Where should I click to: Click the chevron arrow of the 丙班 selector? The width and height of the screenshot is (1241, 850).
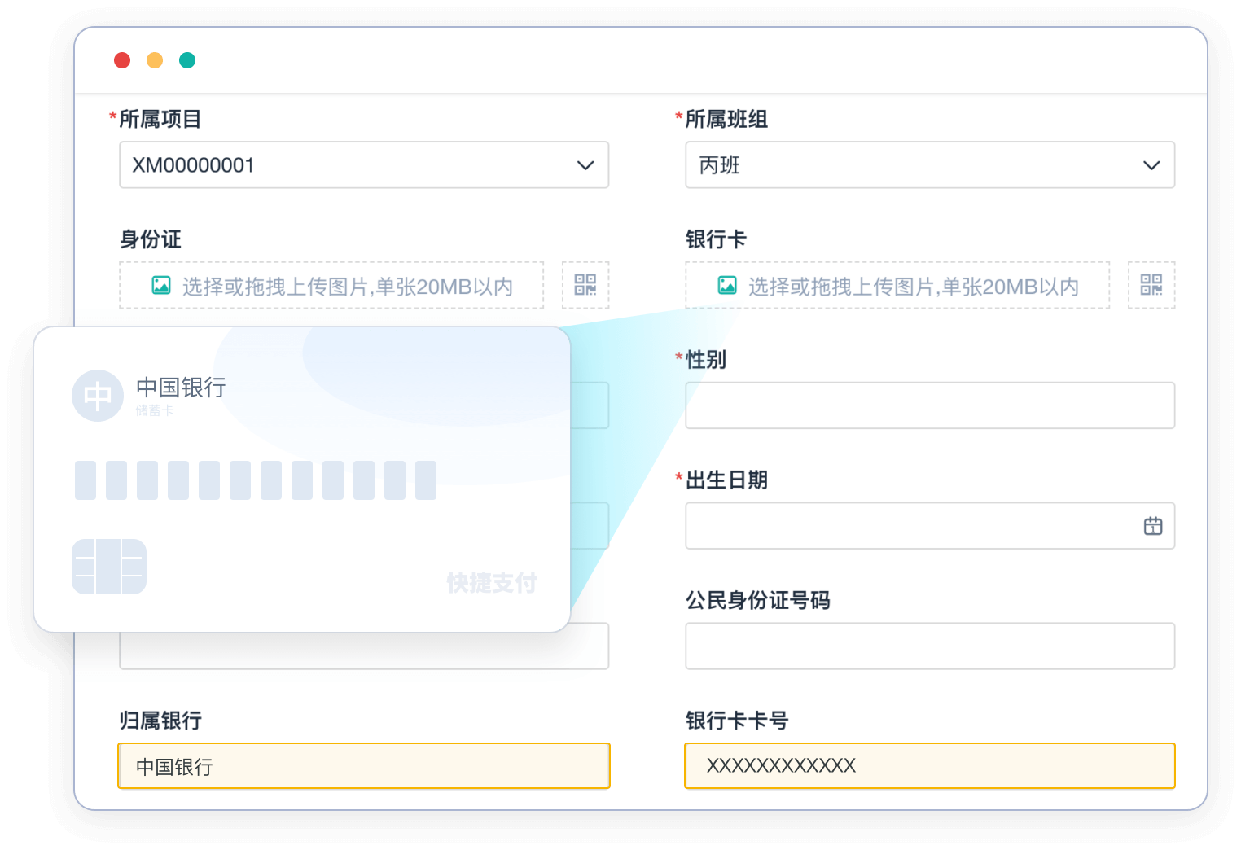click(x=1151, y=164)
